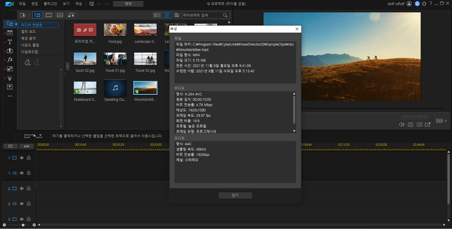Toggle visibility eye of video track 3
452x229 pixels.
22,219
